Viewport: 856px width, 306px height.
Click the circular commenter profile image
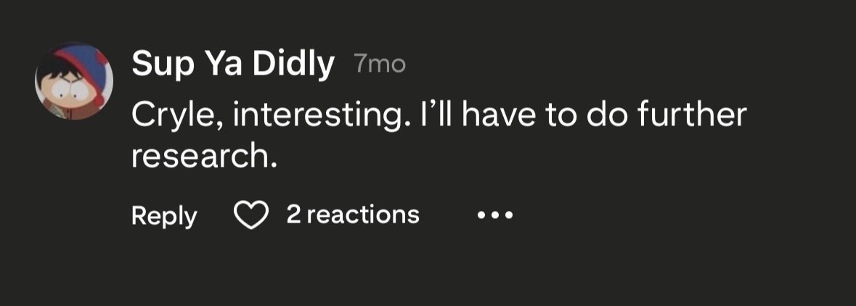tap(74, 80)
